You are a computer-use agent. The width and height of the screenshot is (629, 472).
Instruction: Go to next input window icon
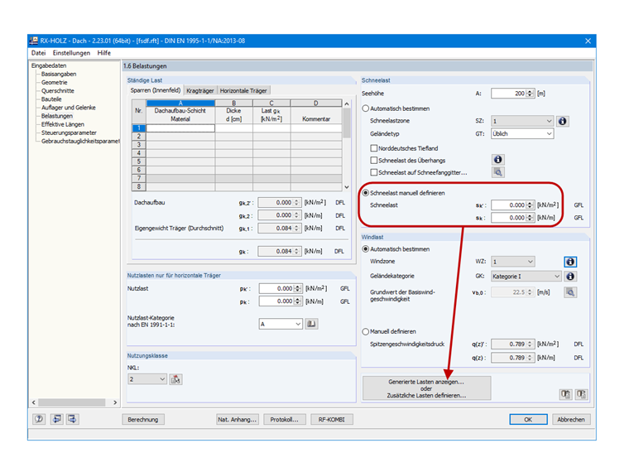(72, 419)
